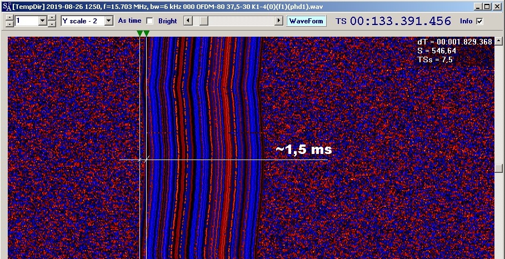Click the Bright slider left arrow
This screenshot has height=259, width=505.
(188, 21)
